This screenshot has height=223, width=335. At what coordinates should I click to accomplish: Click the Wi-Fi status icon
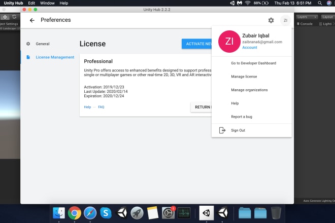248,3
